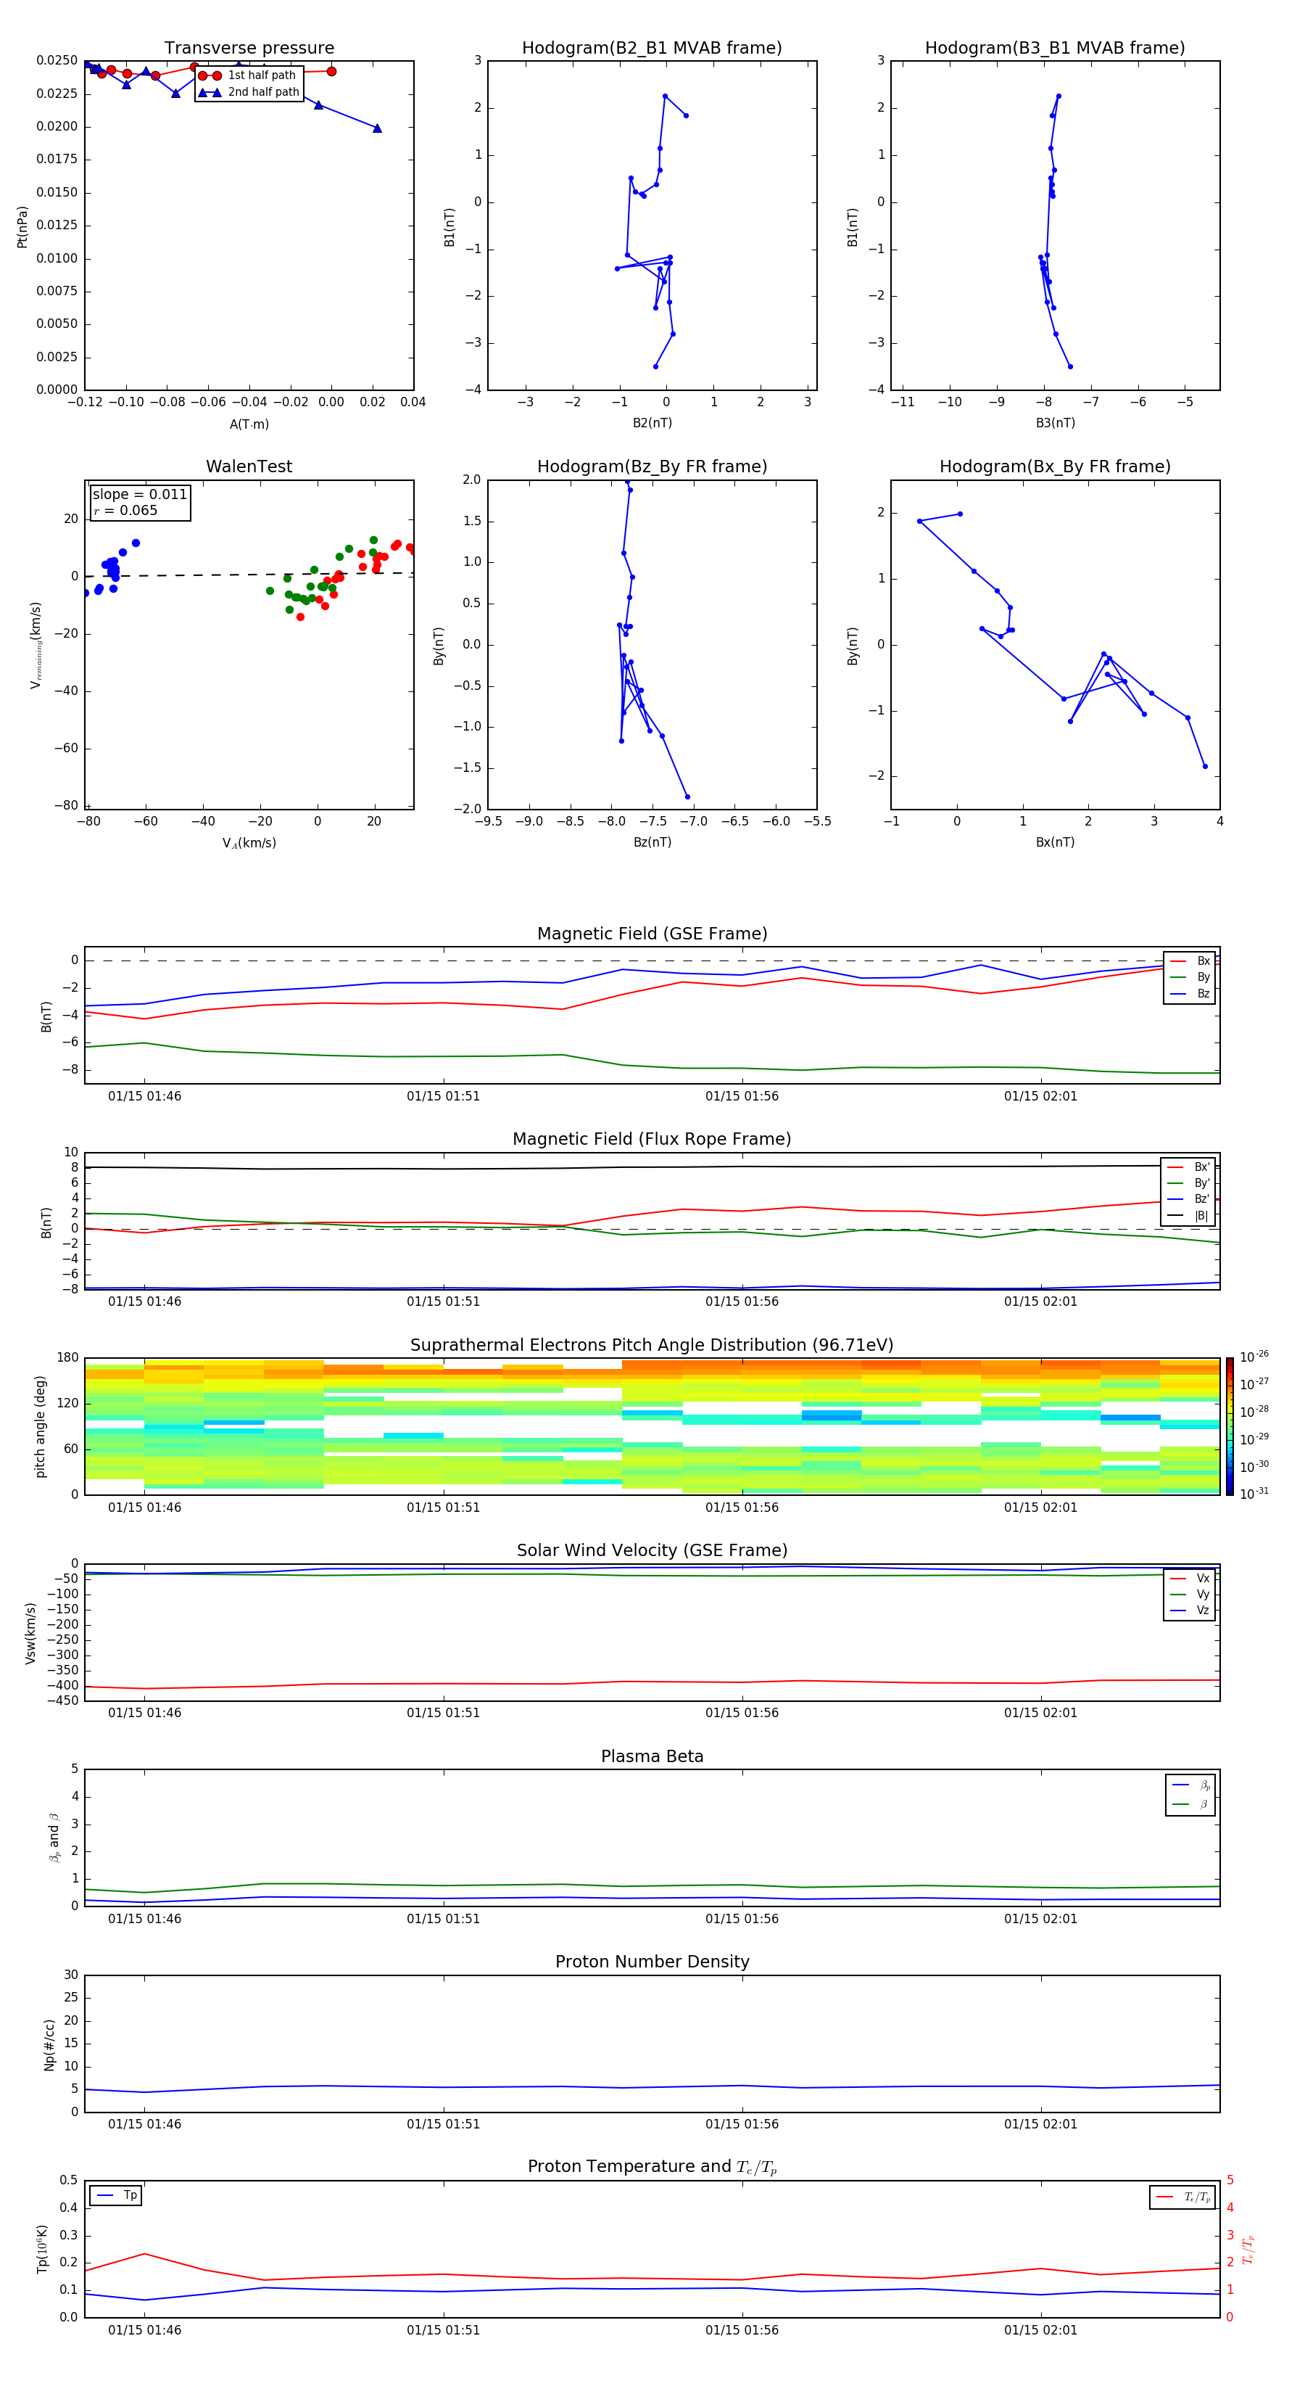Click the "Tp(10^6K)" axis label
This screenshot has width=1305, height=2394.
coord(42,2249)
